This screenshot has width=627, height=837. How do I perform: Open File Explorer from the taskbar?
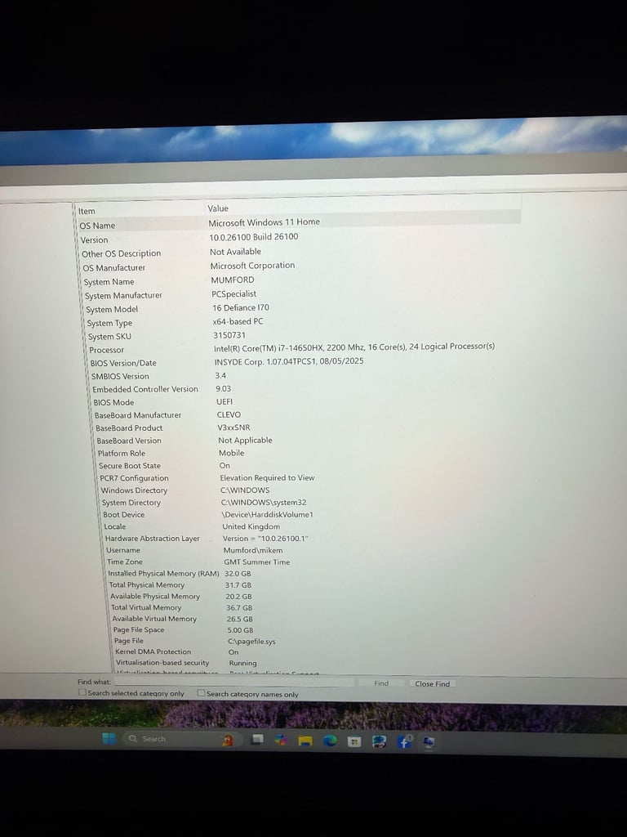(x=305, y=741)
